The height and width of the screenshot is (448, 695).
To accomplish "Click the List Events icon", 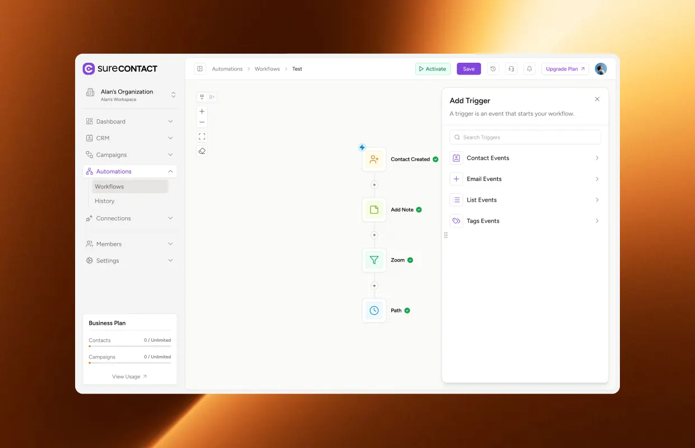I will 456,200.
